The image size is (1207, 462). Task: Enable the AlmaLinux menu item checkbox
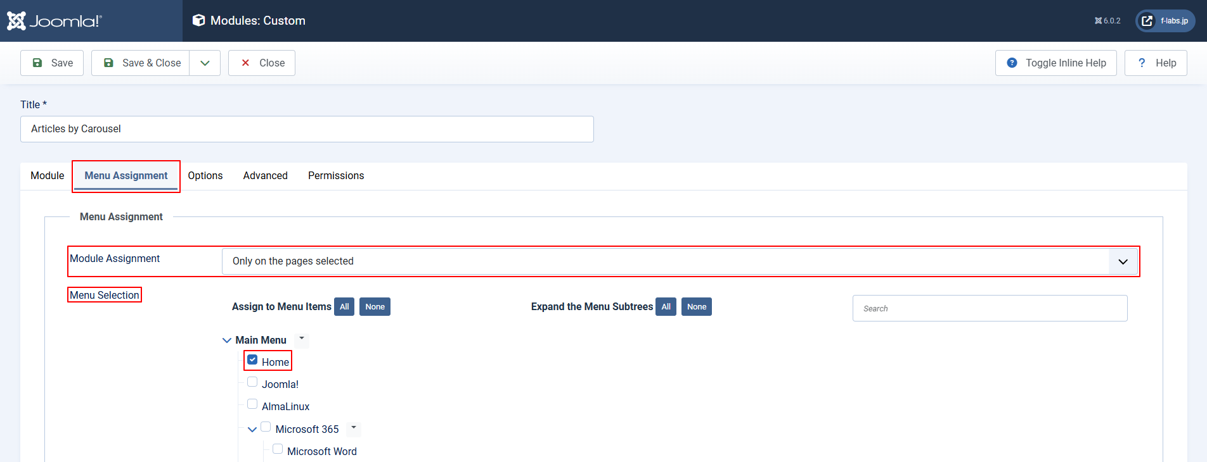[252, 404]
